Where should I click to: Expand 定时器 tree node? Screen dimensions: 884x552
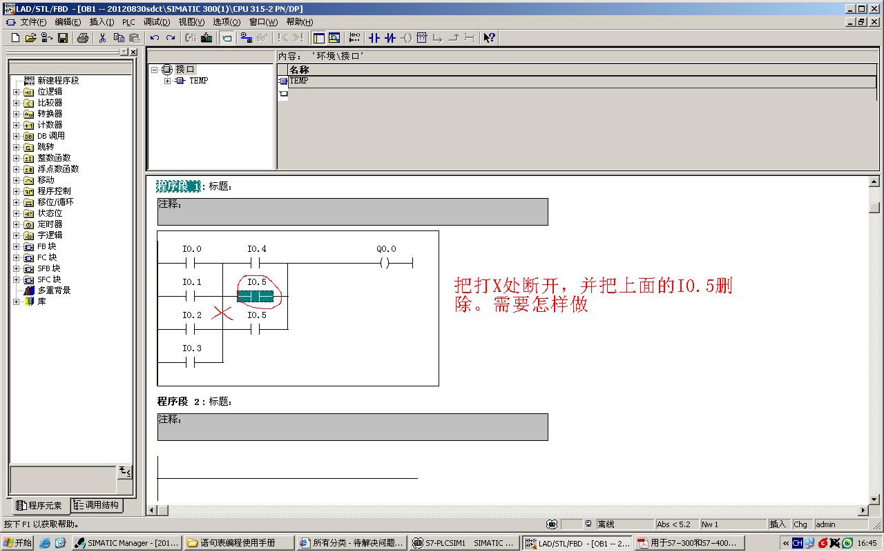(17, 224)
